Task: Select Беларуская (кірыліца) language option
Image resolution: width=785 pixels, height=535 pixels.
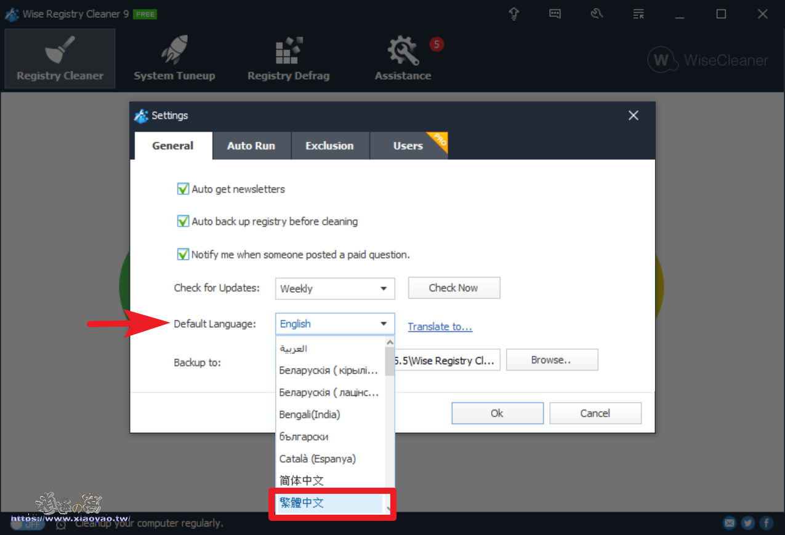Action: 330,370
